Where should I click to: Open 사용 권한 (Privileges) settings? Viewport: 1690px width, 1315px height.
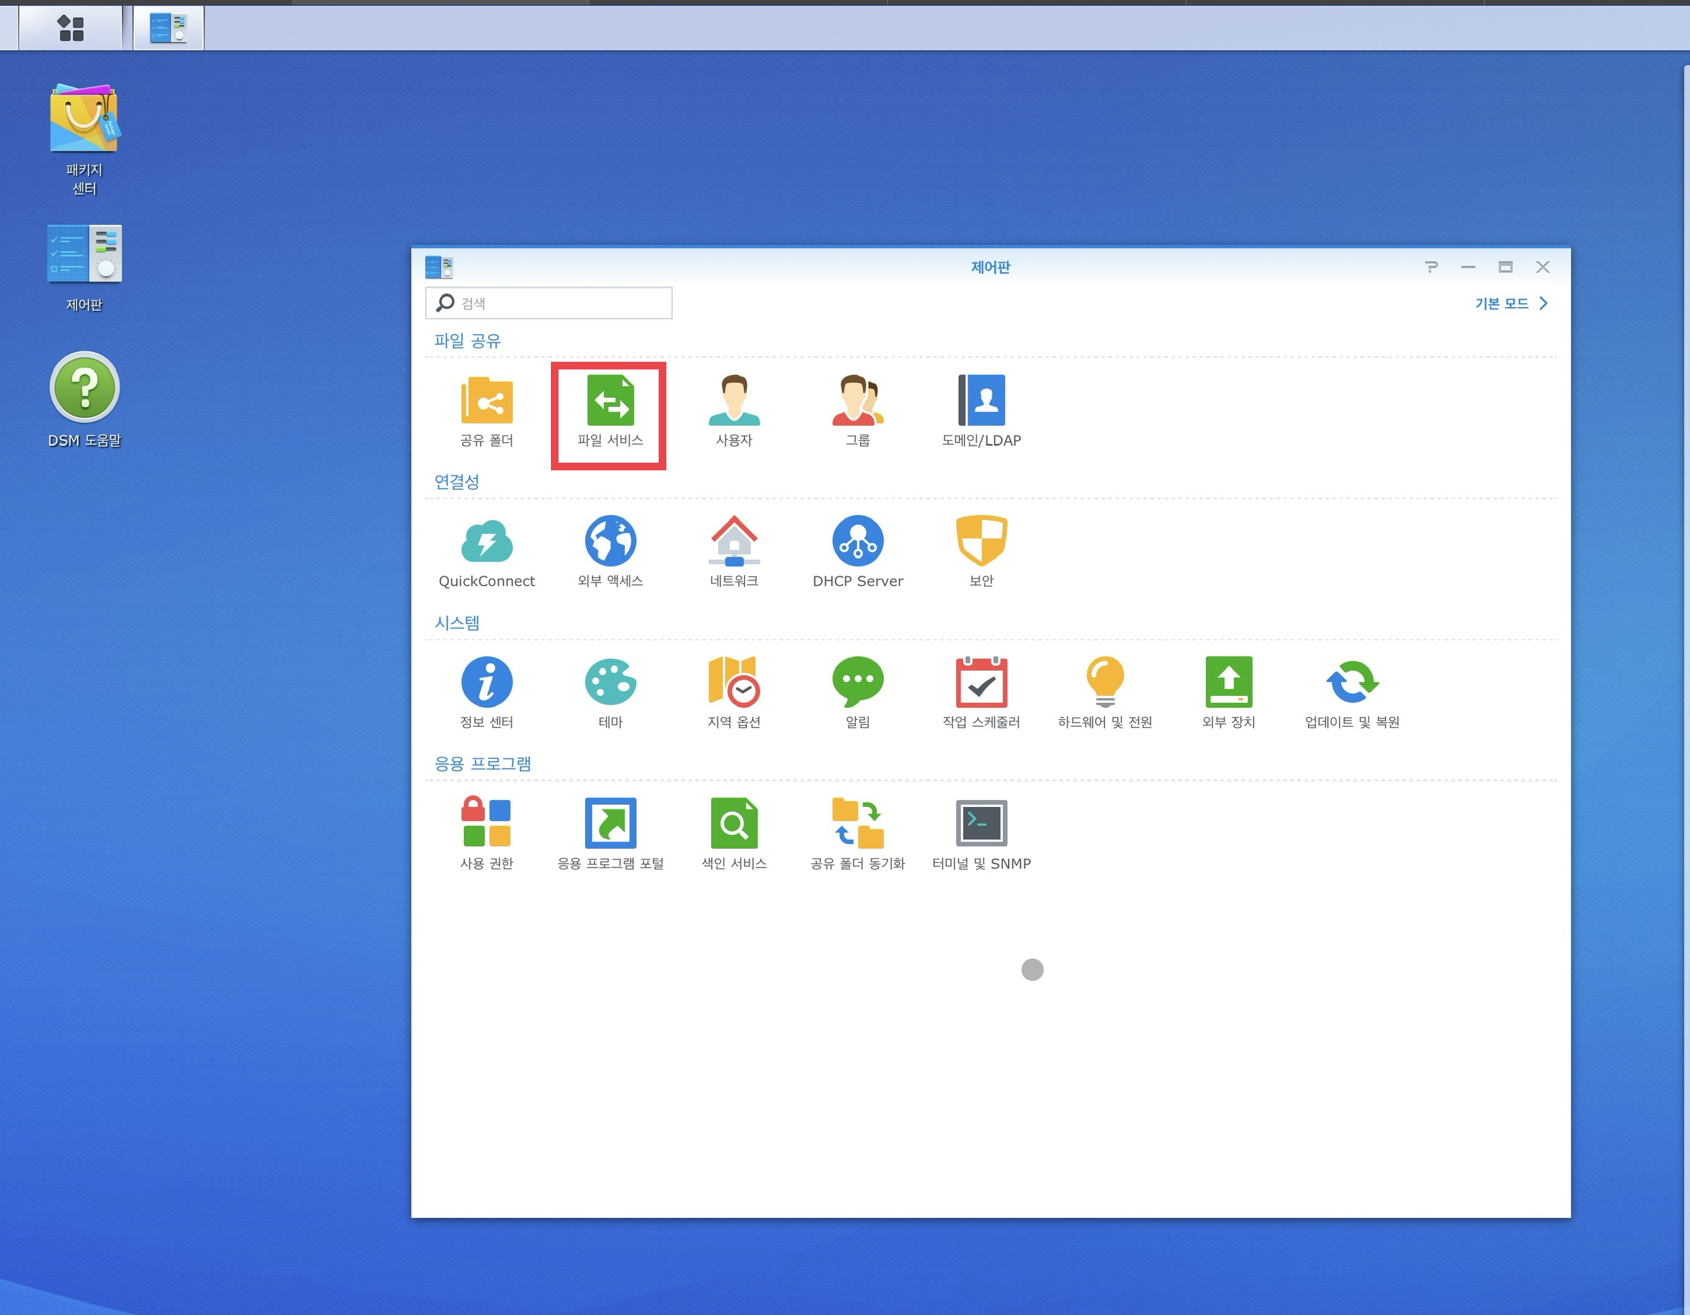(486, 835)
